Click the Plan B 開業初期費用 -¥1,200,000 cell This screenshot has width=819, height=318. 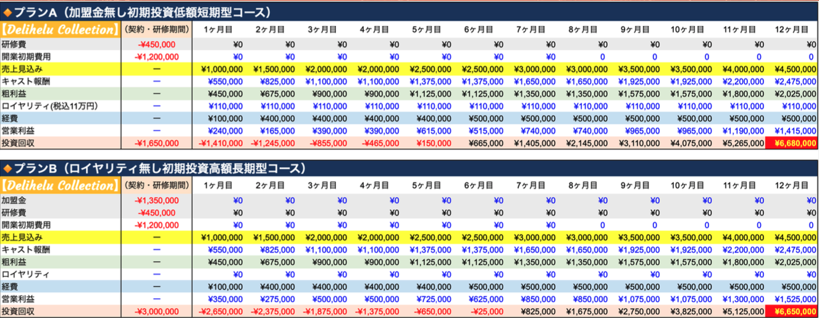tap(157, 225)
